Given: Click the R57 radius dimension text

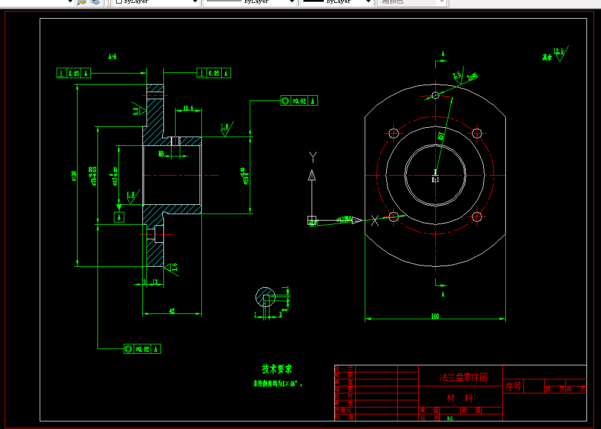Looking at the screenshot, I should pyautogui.click(x=442, y=135).
